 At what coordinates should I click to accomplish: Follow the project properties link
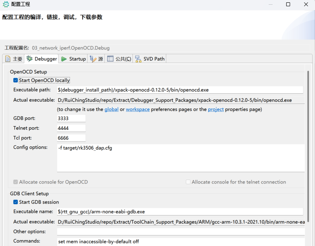pos(216,109)
